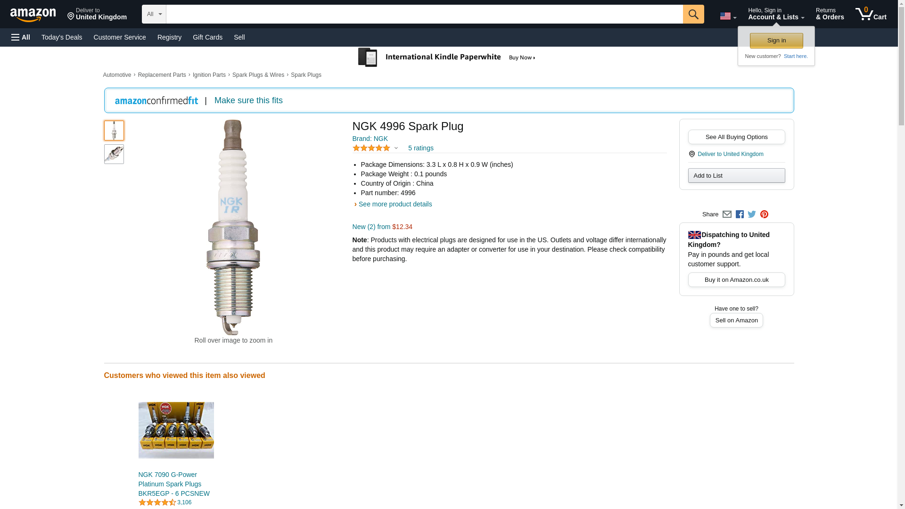Click See All Buying Options

tap(736, 137)
